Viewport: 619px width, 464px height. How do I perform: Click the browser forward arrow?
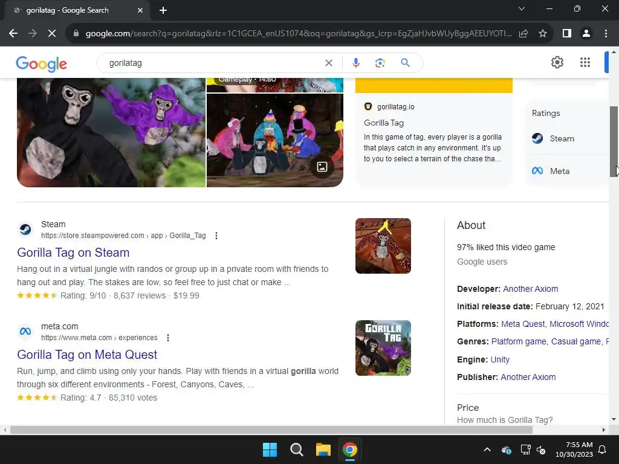tap(33, 34)
